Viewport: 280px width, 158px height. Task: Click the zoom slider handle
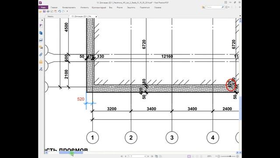[x=230, y=156]
